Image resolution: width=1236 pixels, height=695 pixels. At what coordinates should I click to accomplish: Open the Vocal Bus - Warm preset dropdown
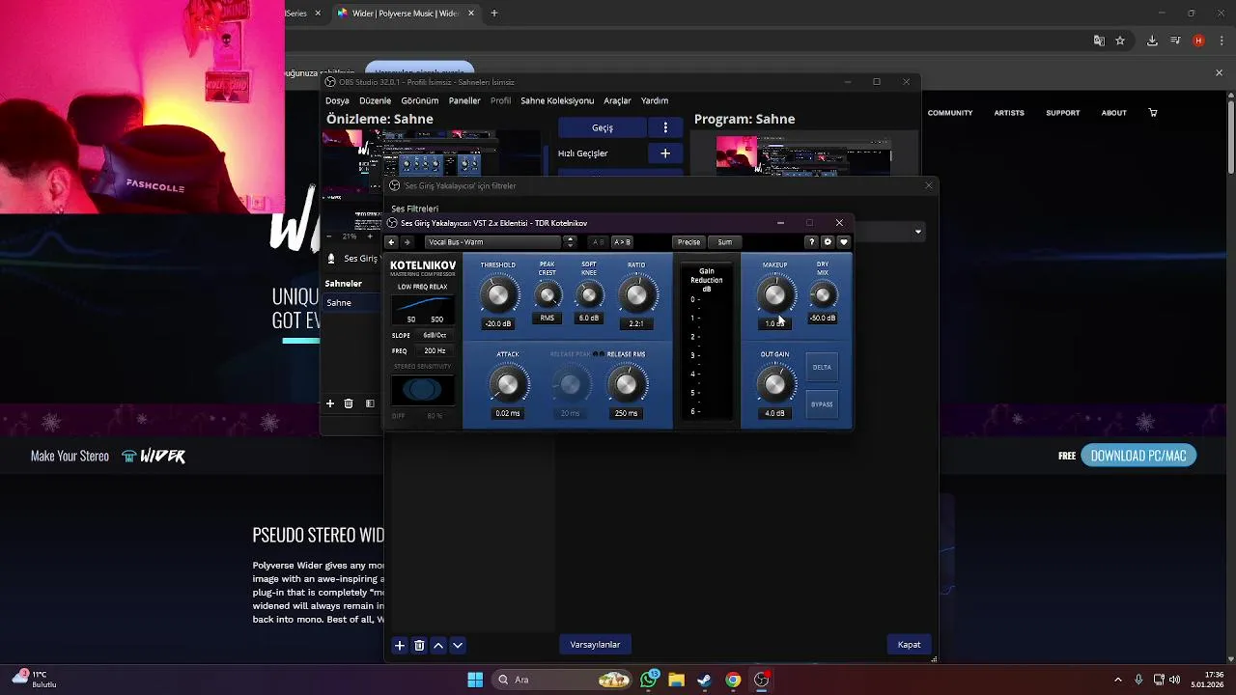point(492,242)
